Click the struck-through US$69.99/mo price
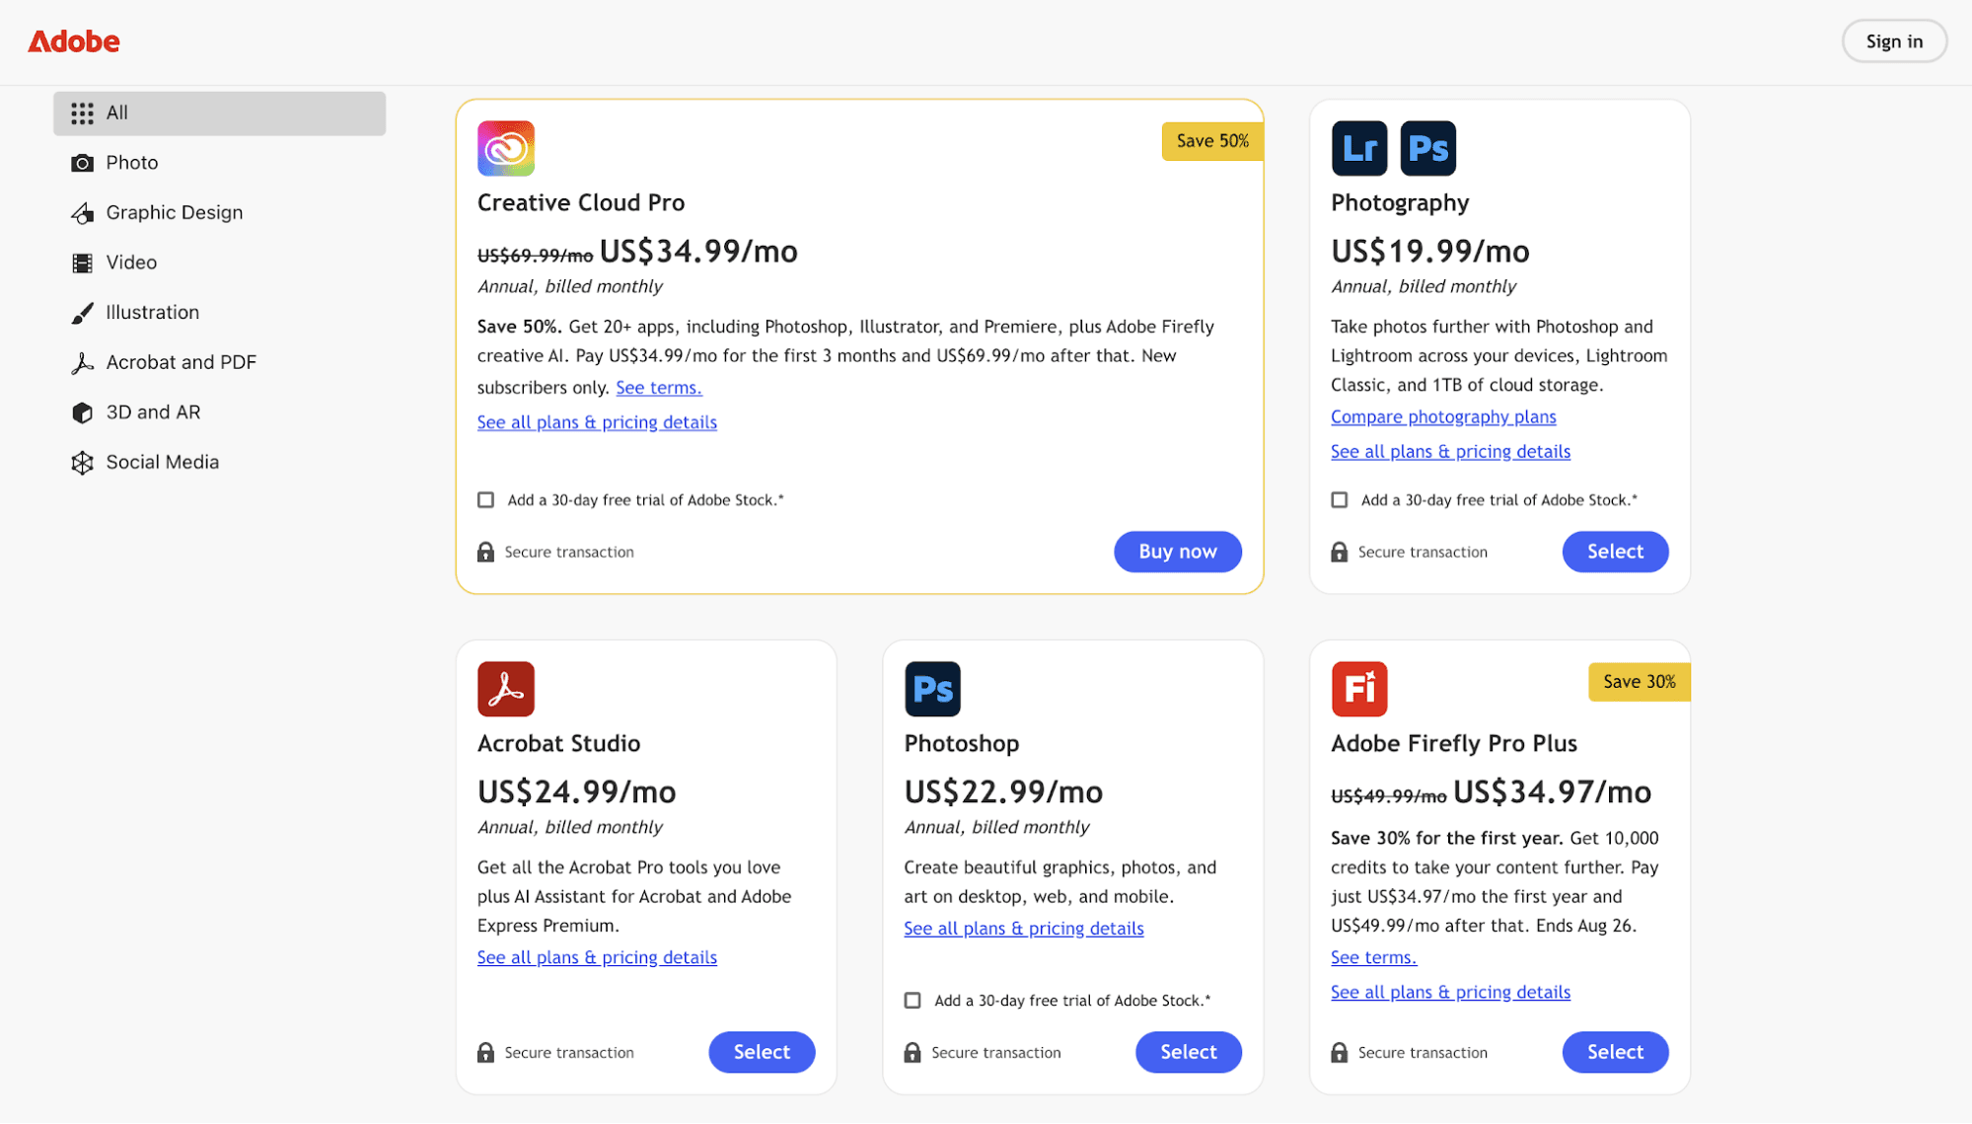Screen dimensions: 1972x1124 click(536, 256)
